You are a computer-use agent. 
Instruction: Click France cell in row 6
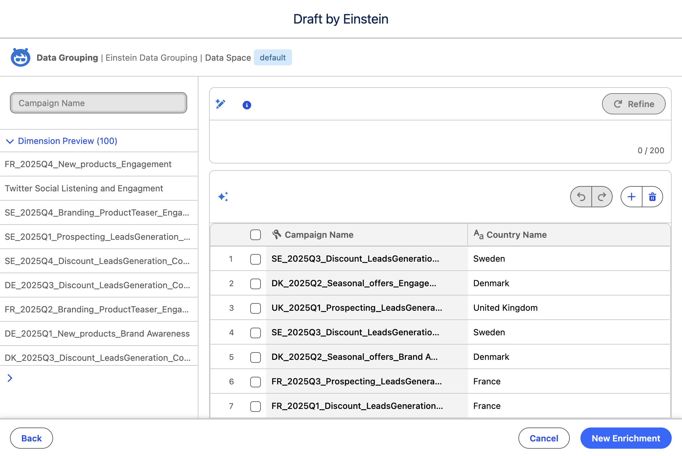(569, 381)
